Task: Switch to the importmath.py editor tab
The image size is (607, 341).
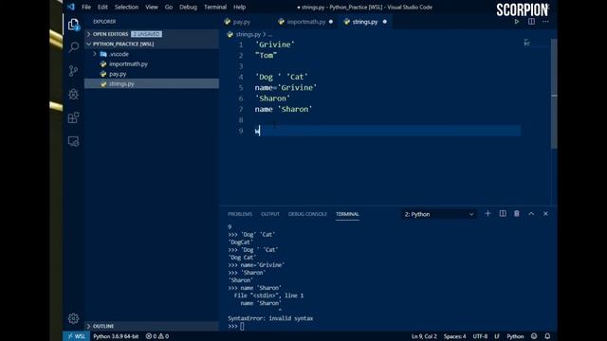Action: (x=305, y=22)
